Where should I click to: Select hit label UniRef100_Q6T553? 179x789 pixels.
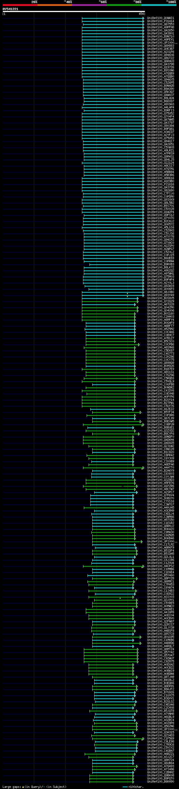[160, 25]
